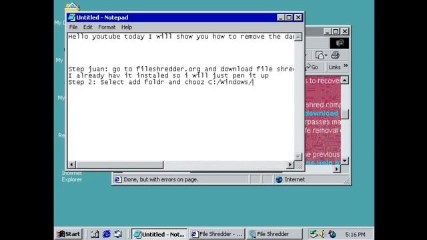Click Notepad horizontal scrollbar left arrow
Viewport: 427px width, 240px height.
pos(71,165)
